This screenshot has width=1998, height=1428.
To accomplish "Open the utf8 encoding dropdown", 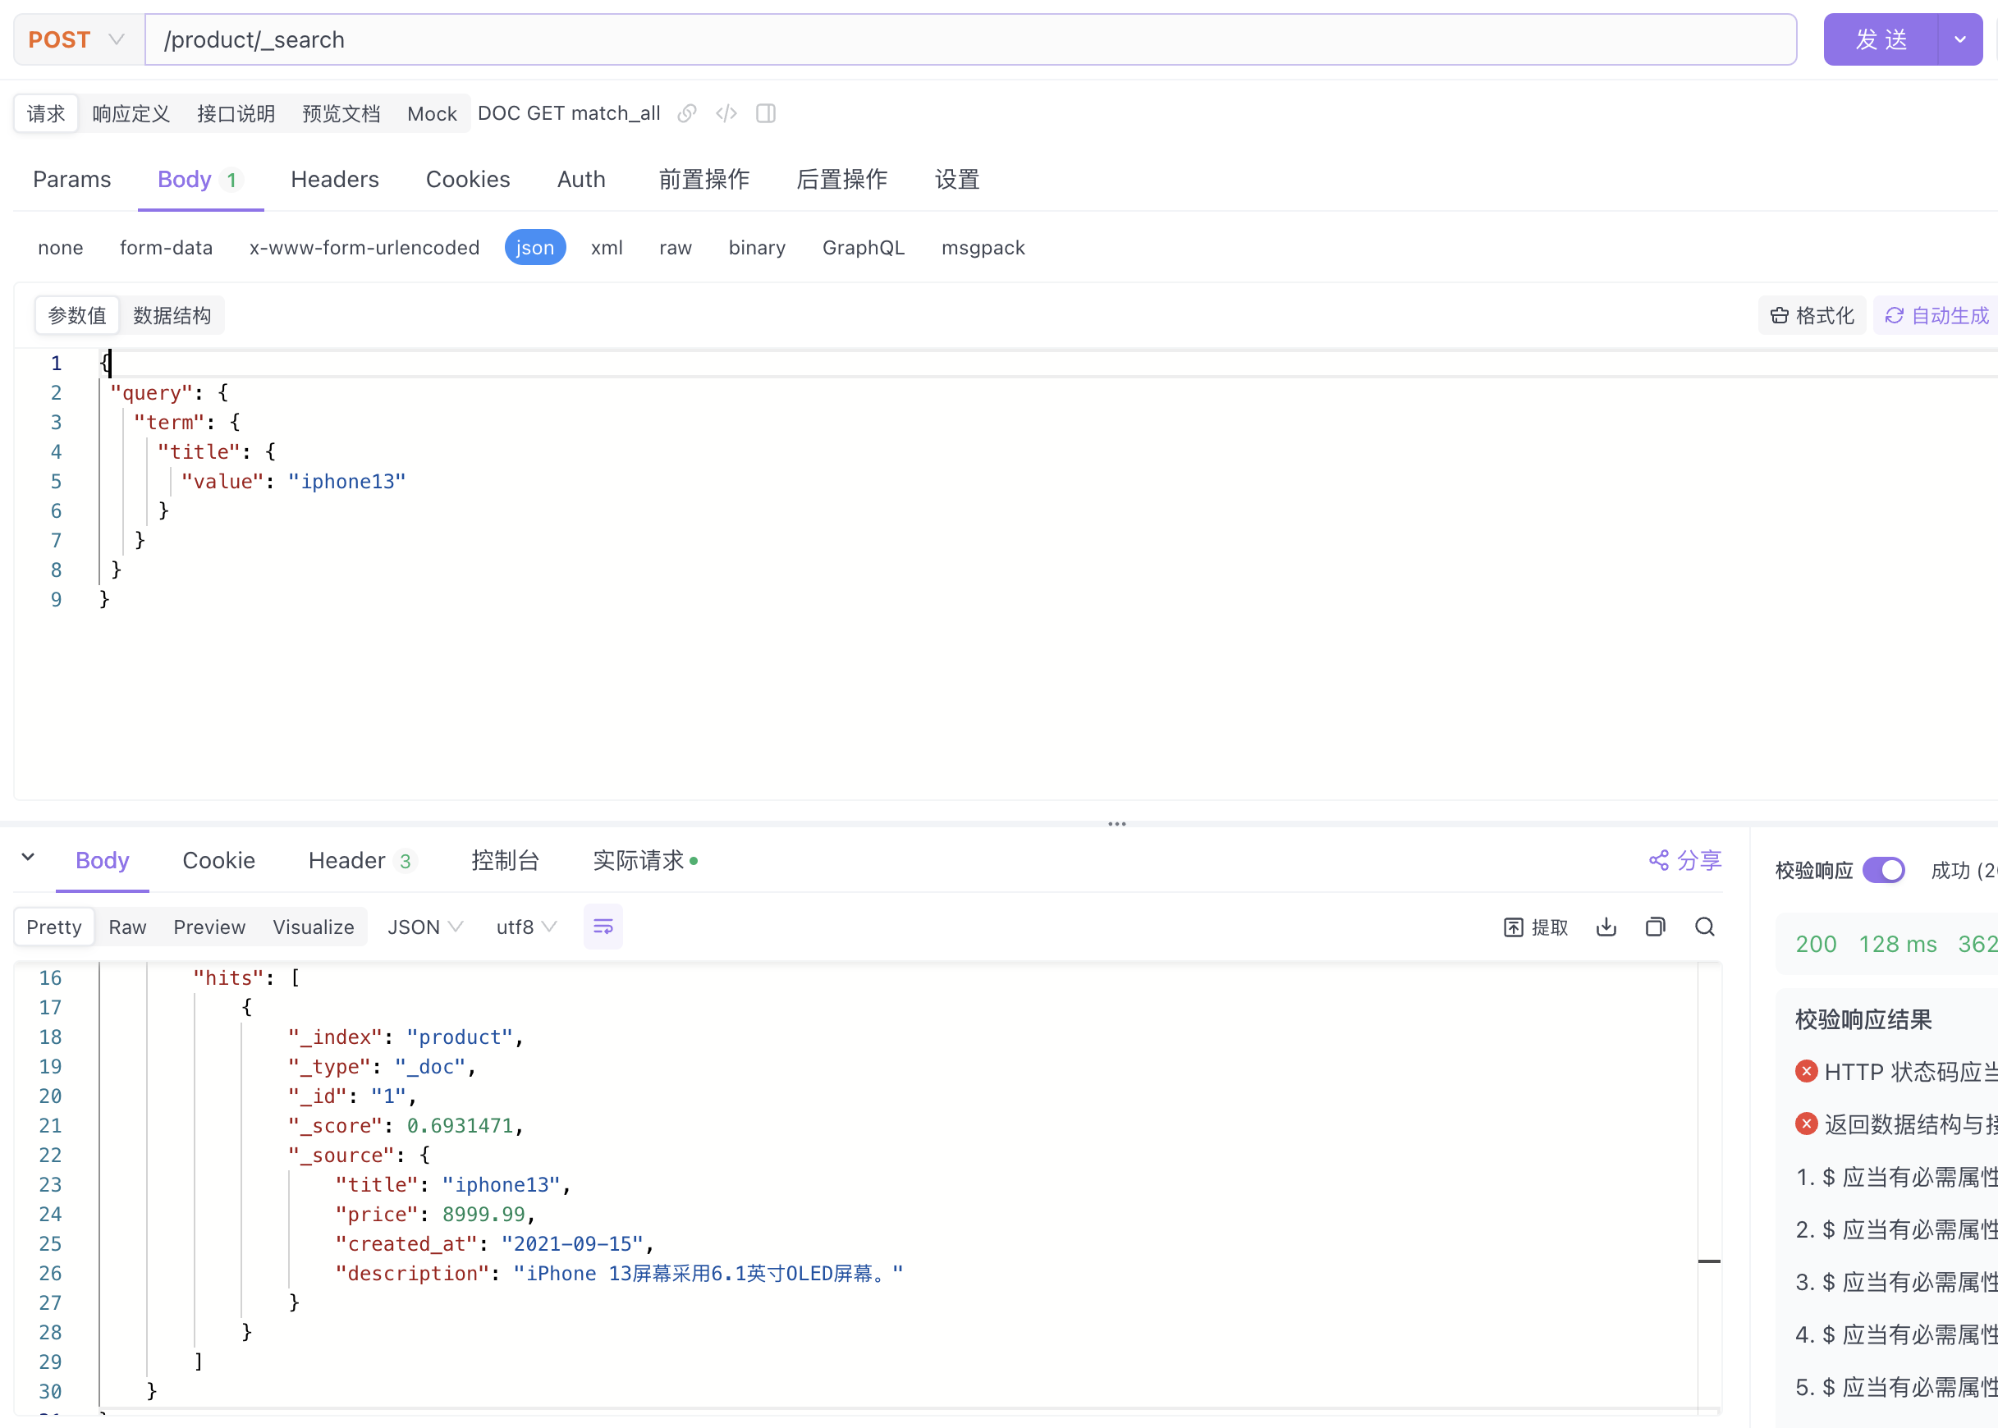I will click(526, 927).
